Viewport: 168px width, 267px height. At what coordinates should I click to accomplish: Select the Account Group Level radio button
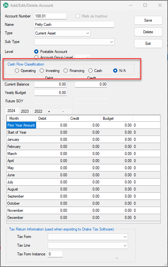point(36,57)
